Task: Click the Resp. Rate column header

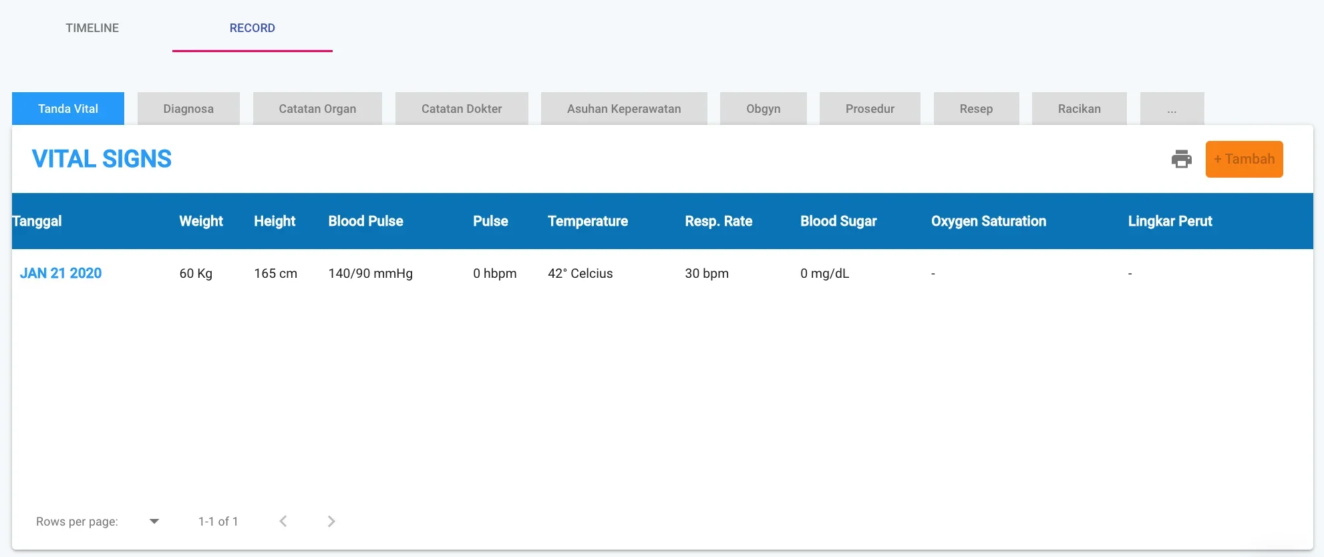Action: pyautogui.click(x=718, y=221)
